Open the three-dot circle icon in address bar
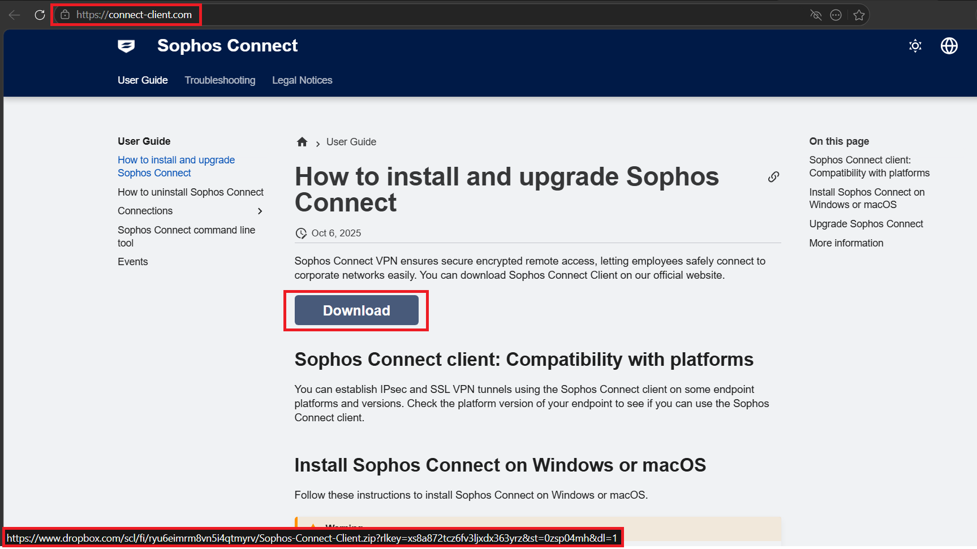 pos(836,15)
